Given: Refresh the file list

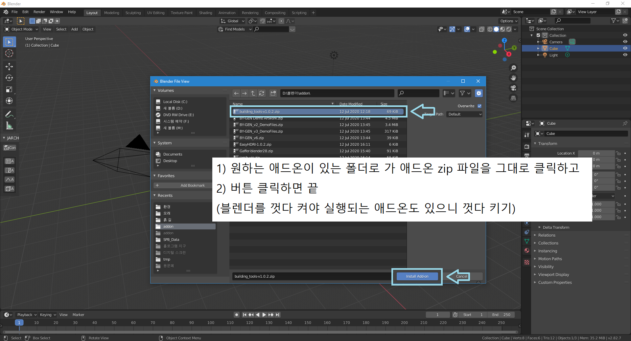Looking at the screenshot, I should (x=262, y=93).
